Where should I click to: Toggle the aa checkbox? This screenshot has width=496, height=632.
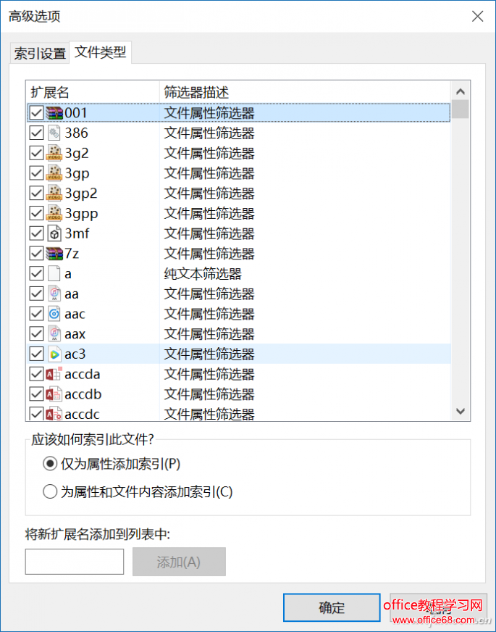(37, 294)
